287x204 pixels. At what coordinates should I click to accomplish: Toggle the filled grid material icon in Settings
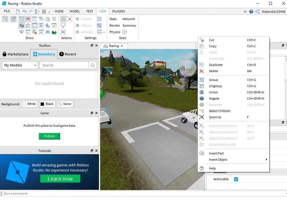pyautogui.click(x=99, y=25)
